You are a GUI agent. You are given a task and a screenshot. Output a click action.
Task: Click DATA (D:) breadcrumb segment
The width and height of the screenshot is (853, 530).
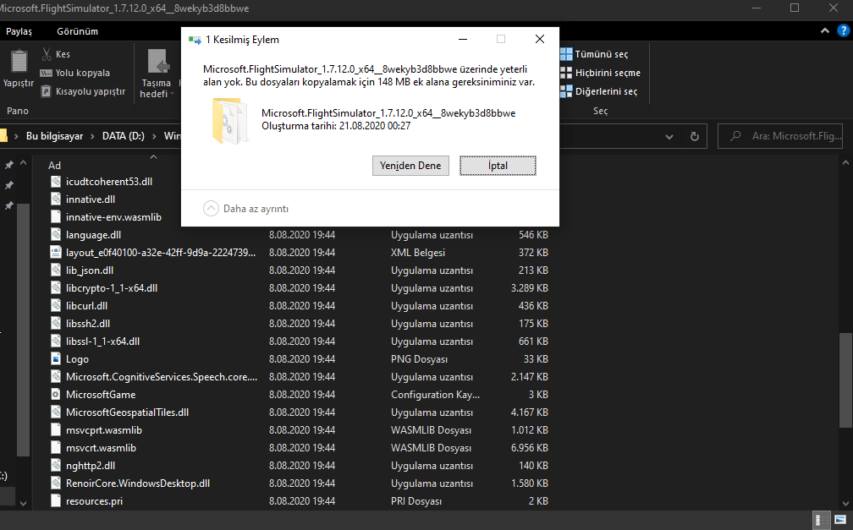click(x=124, y=136)
